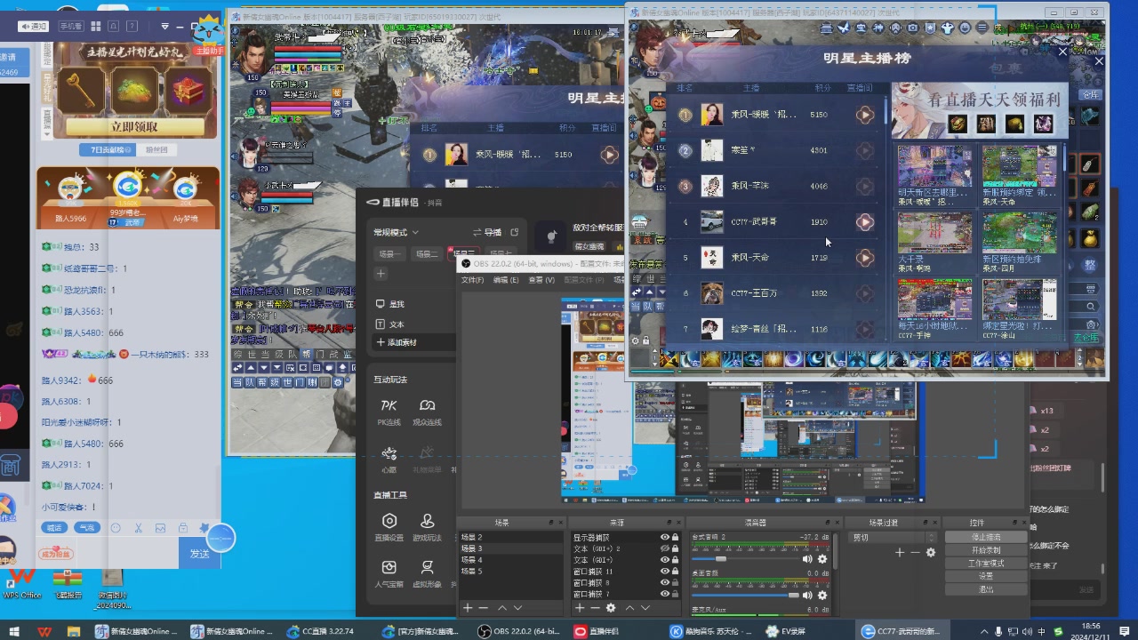Viewport: 1138px width, 640px height.
Task: Add new scene tab in 直播伴侣
Action: pos(381,274)
